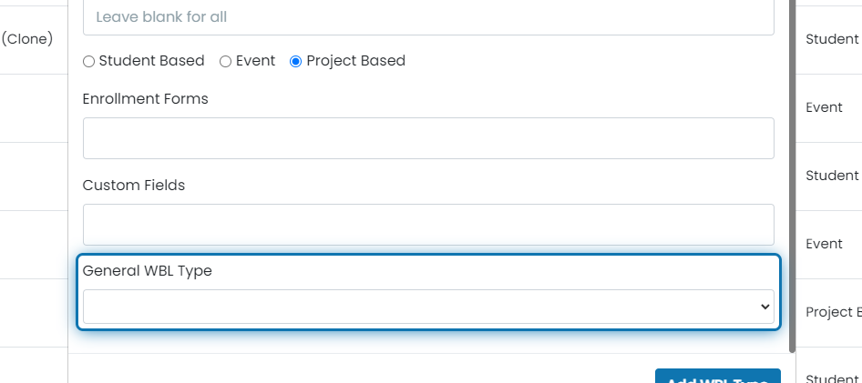Focus the Enrollment Forms input box

[428, 138]
